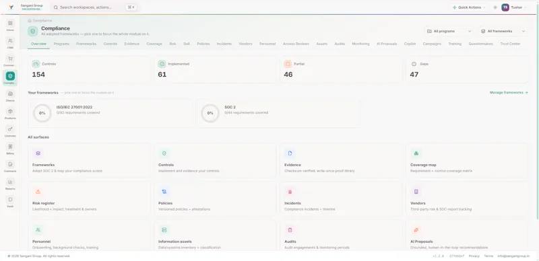This screenshot has width=539, height=261.
Task: Open the Personnel surface card
Action: click(89, 235)
